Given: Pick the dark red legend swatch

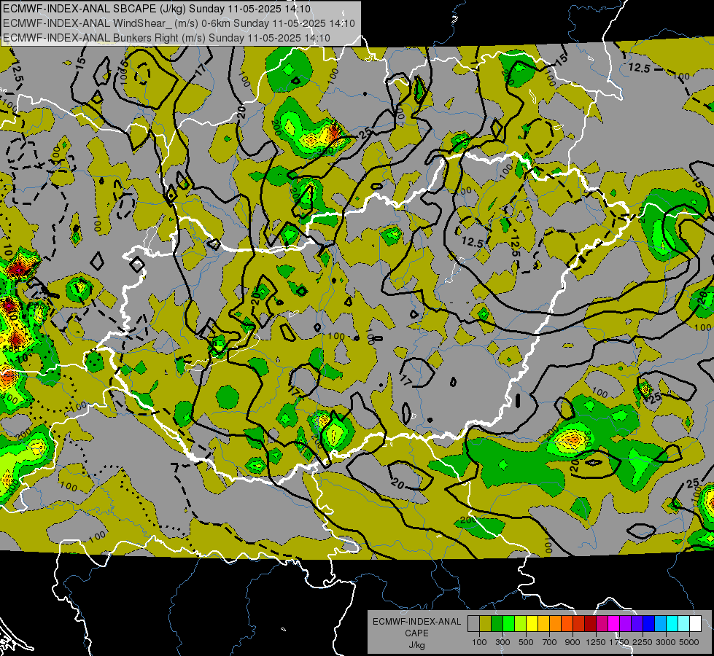Looking at the screenshot, I should point(590,624).
